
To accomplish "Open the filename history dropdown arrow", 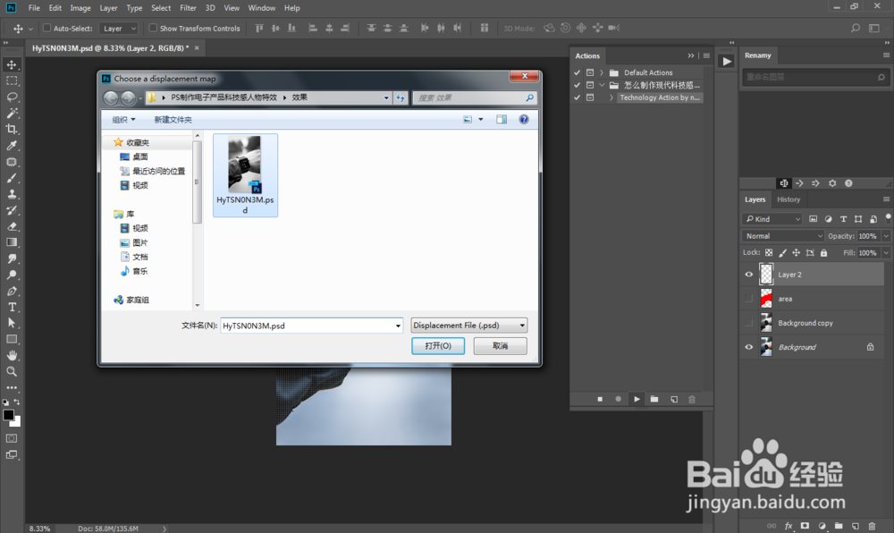I will [x=398, y=326].
